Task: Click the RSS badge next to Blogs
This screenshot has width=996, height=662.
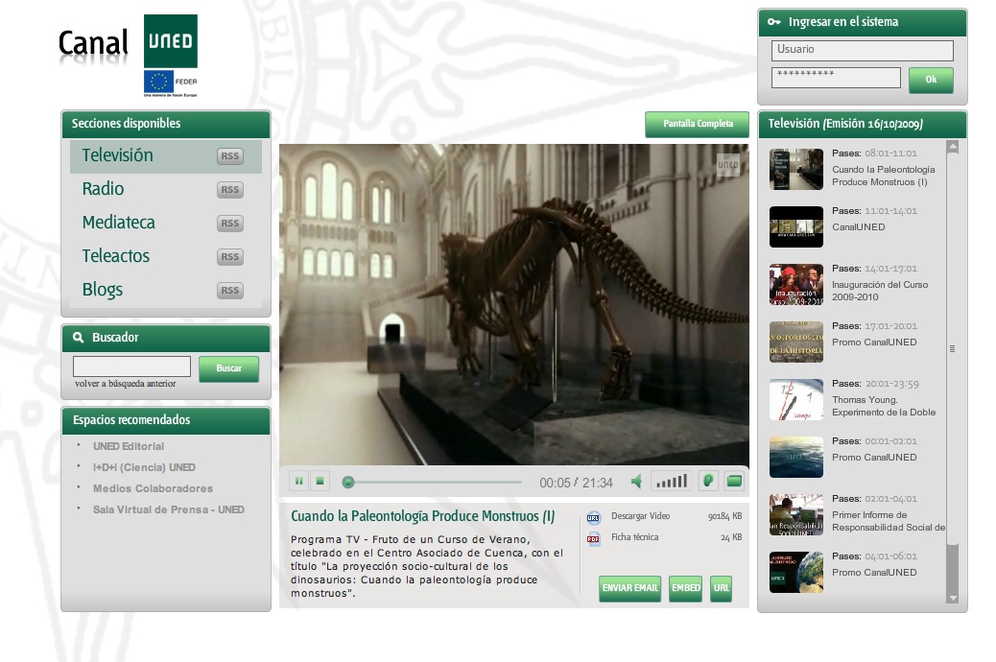Action: click(229, 291)
